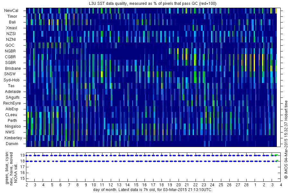Click NOAA satellite number 19 on axis
This screenshot has width=289, height=193.
(x=22, y=155)
